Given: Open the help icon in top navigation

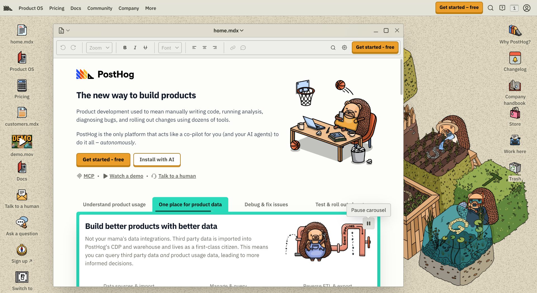Looking at the screenshot, I should pyautogui.click(x=502, y=8).
